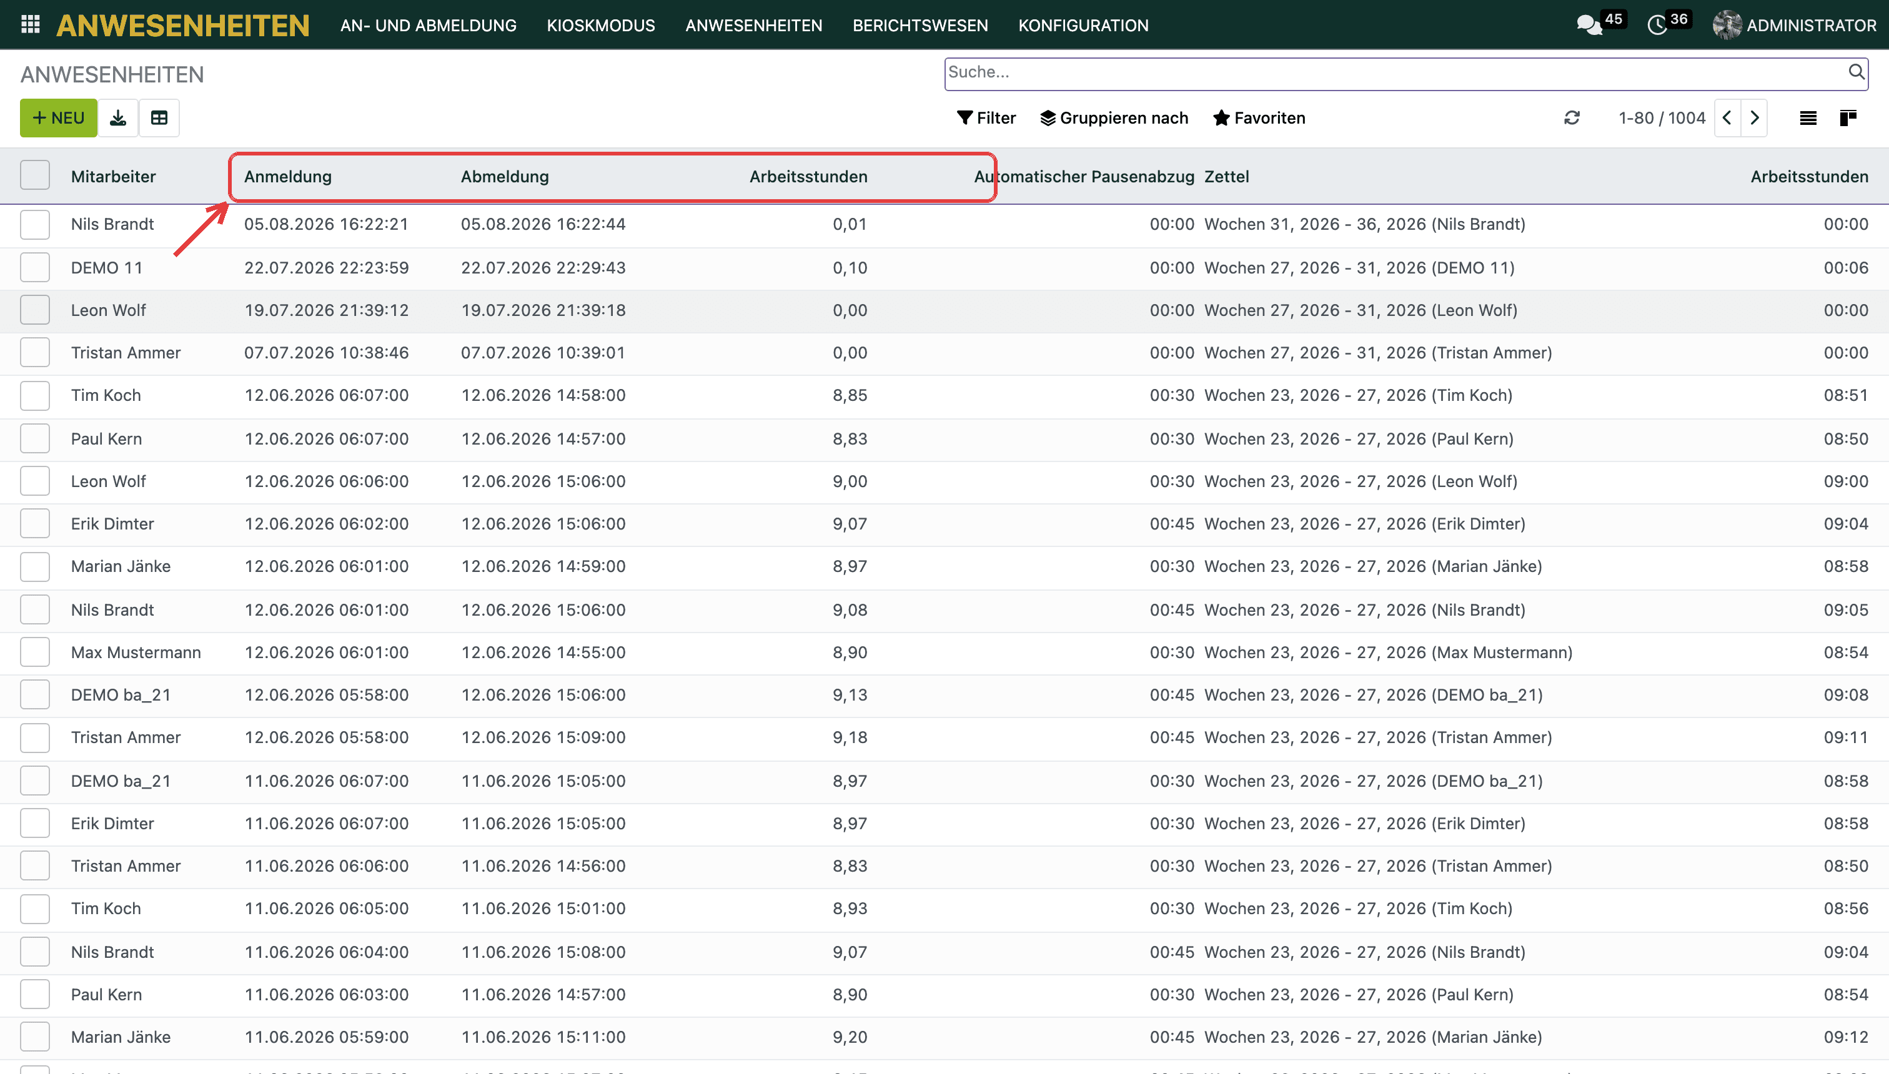Open the apps grid menu icon
Screen dimensions: 1889x1074
[30, 24]
